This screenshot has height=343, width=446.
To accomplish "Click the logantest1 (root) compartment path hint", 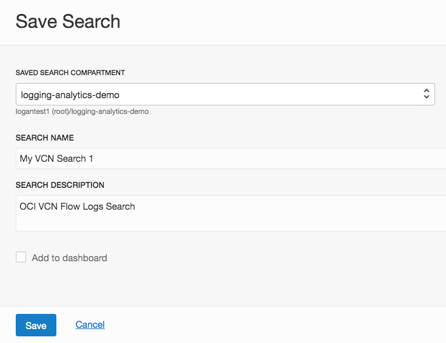I will coord(82,112).
